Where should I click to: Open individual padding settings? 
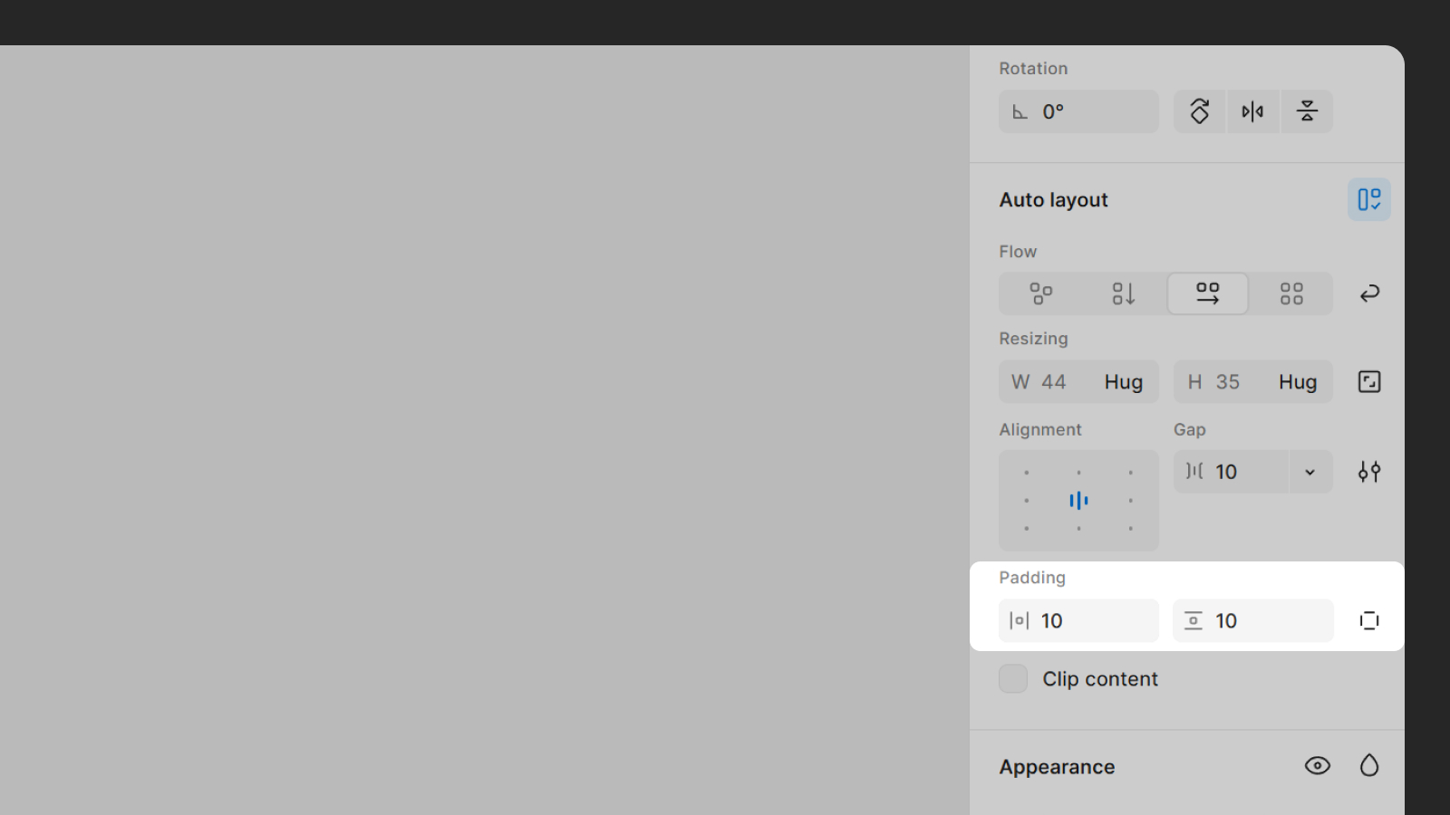pos(1368,620)
